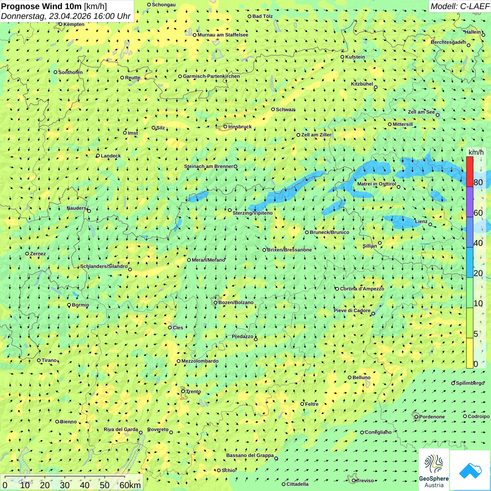Click the Kufstein city marker
Viewport: 491px width, 491px height.
[x=343, y=57]
